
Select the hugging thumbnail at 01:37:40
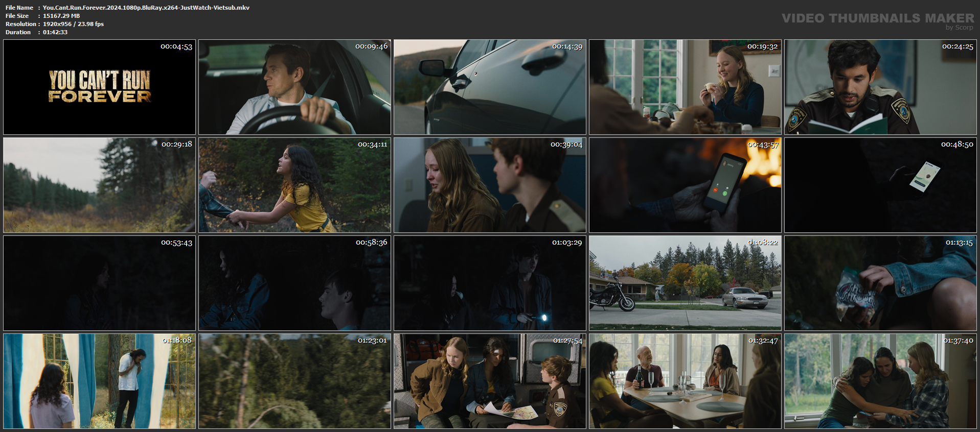tap(880, 381)
